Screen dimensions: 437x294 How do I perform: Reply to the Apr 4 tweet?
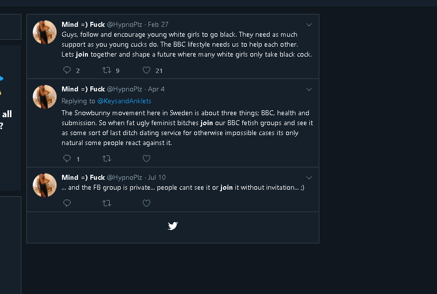pyautogui.click(x=68, y=159)
